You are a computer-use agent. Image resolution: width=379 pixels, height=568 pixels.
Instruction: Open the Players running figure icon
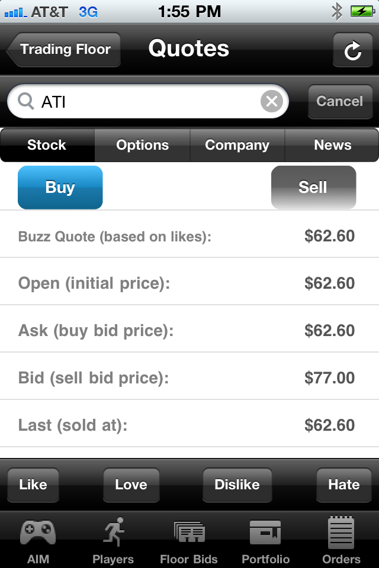pos(113,532)
